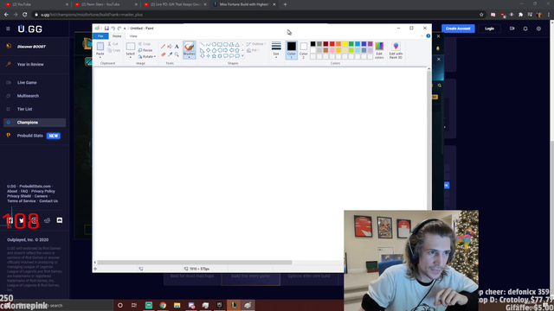Select the Pencil tool in Paint
The image size is (554, 311).
tap(163, 47)
